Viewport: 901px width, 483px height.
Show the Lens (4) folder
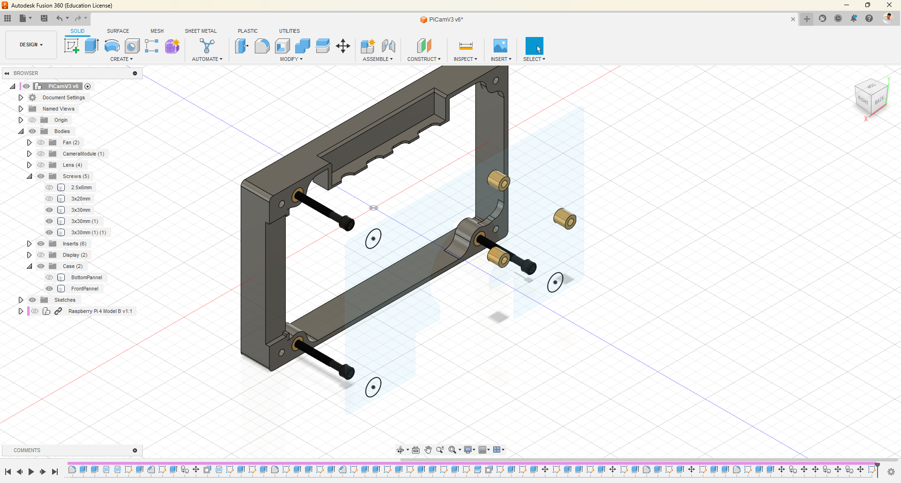[41, 165]
